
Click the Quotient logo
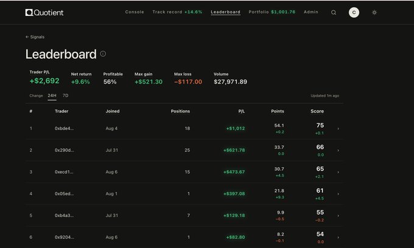click(44, 12)
